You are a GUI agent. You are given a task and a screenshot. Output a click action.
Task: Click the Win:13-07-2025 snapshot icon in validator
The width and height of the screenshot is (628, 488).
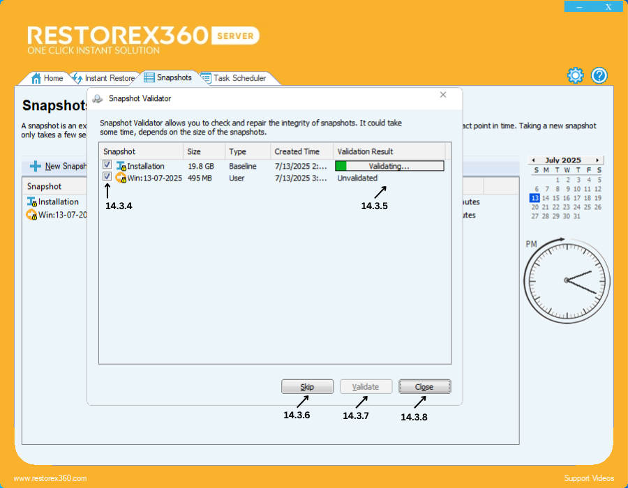121,178
